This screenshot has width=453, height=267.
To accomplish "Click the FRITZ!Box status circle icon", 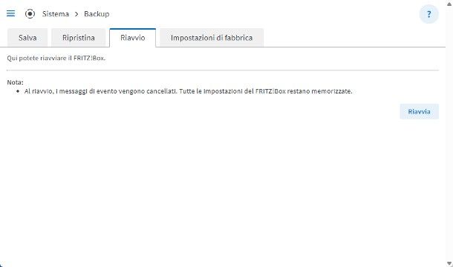I will pos(30,13).
